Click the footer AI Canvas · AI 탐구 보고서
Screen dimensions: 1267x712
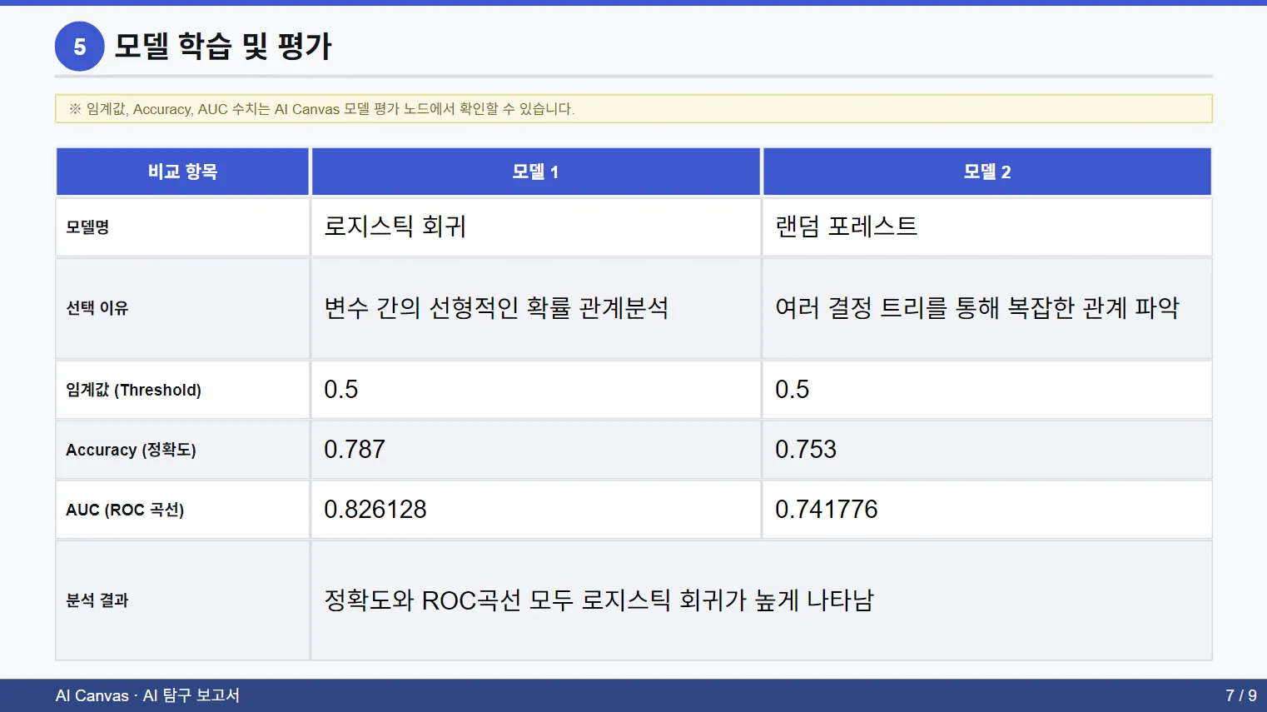click(147, 695)
